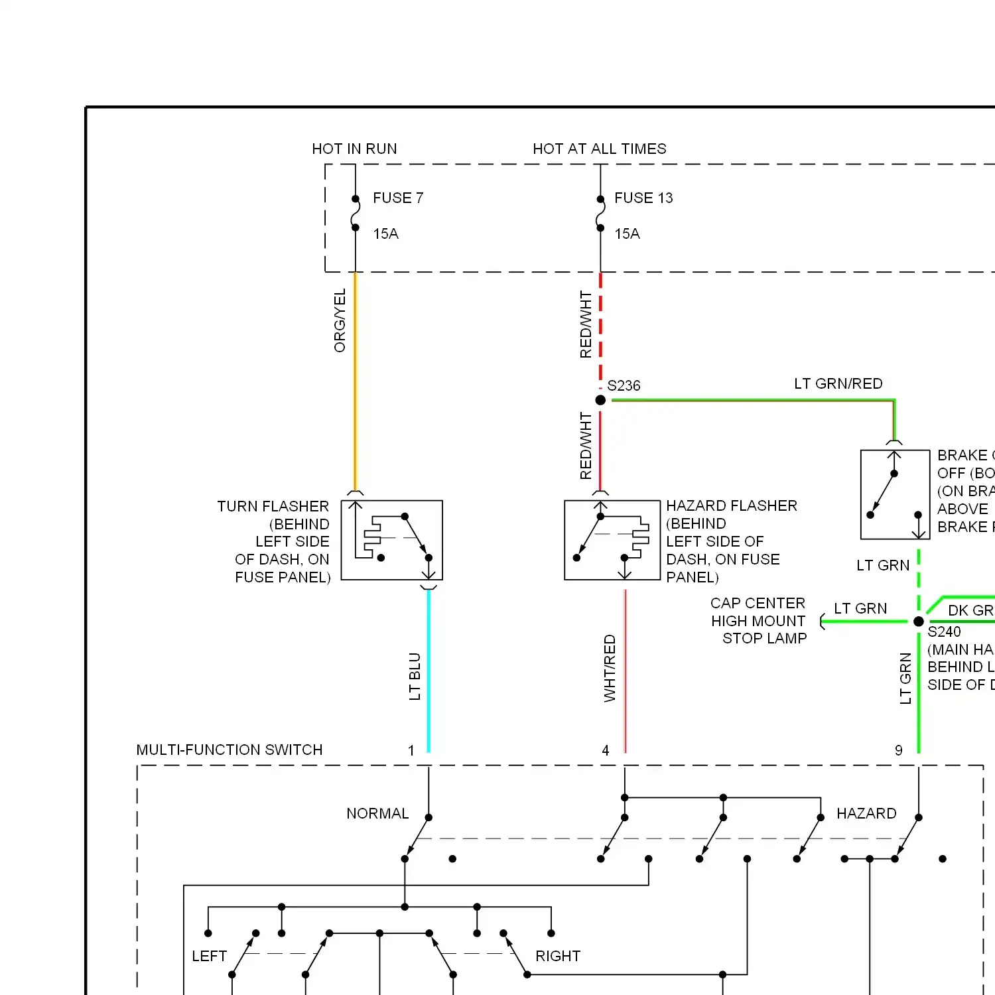Click the 'S236' splice label
The image size is (995, 995).
tap(624, 385)
